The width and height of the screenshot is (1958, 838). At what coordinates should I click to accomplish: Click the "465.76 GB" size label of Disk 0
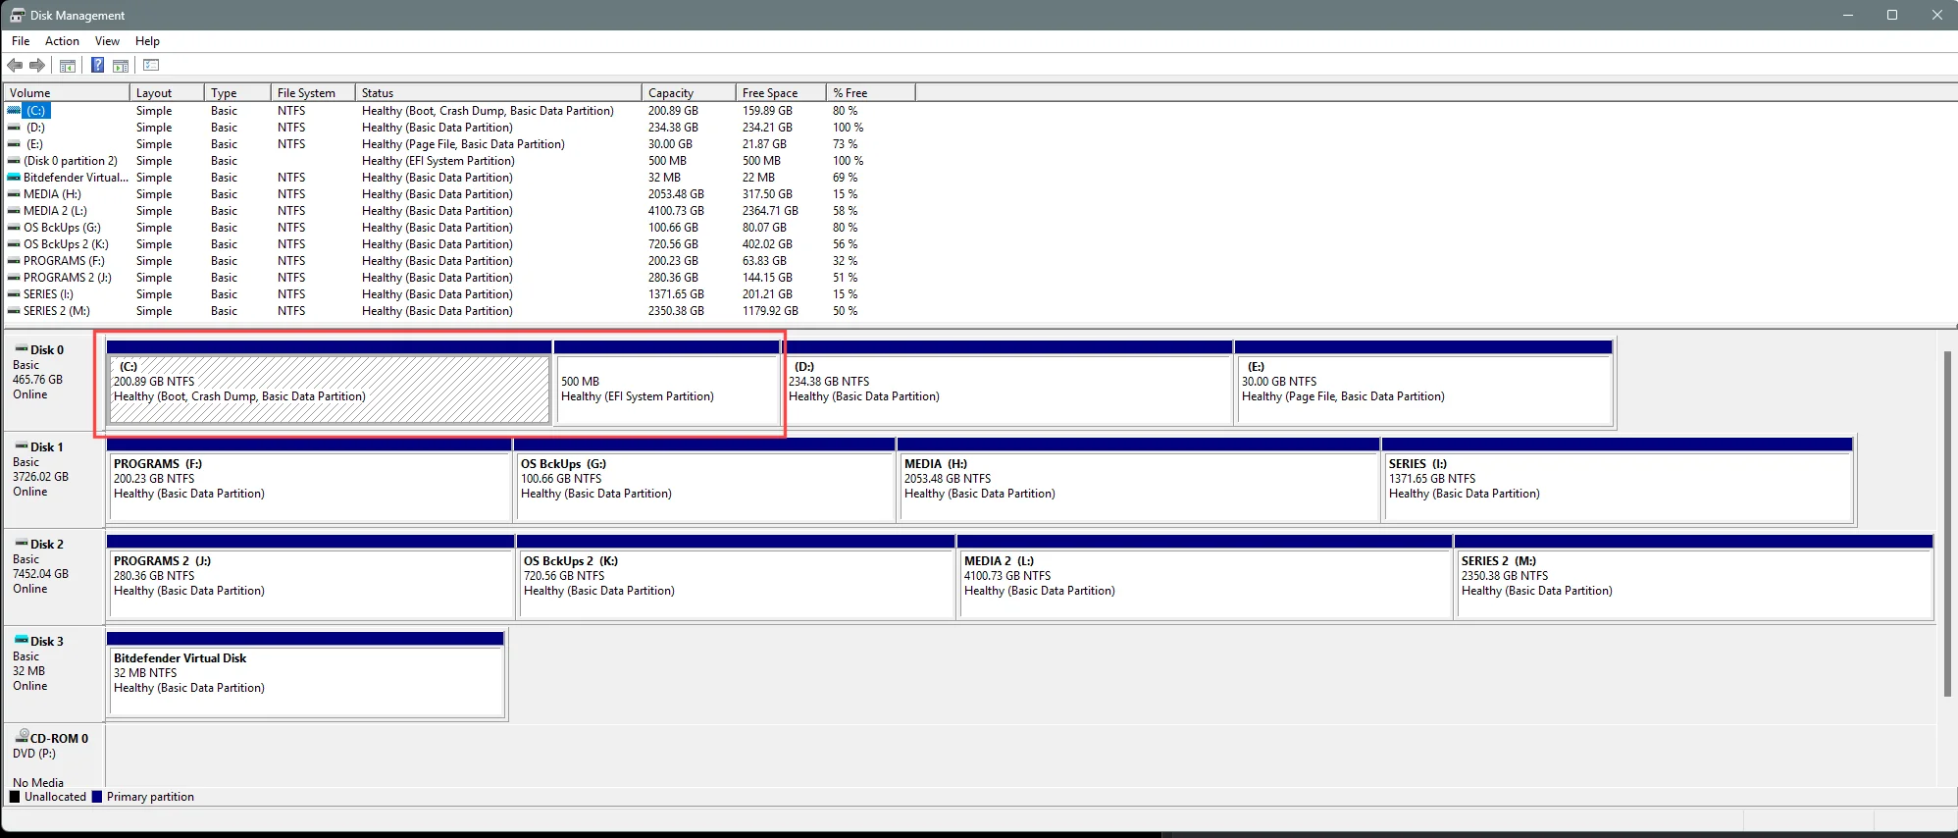[x=37, y=380]
